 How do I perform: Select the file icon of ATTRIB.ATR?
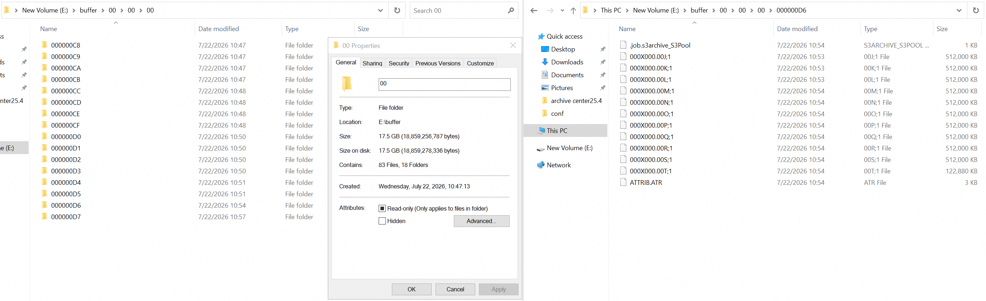[623, 182]
